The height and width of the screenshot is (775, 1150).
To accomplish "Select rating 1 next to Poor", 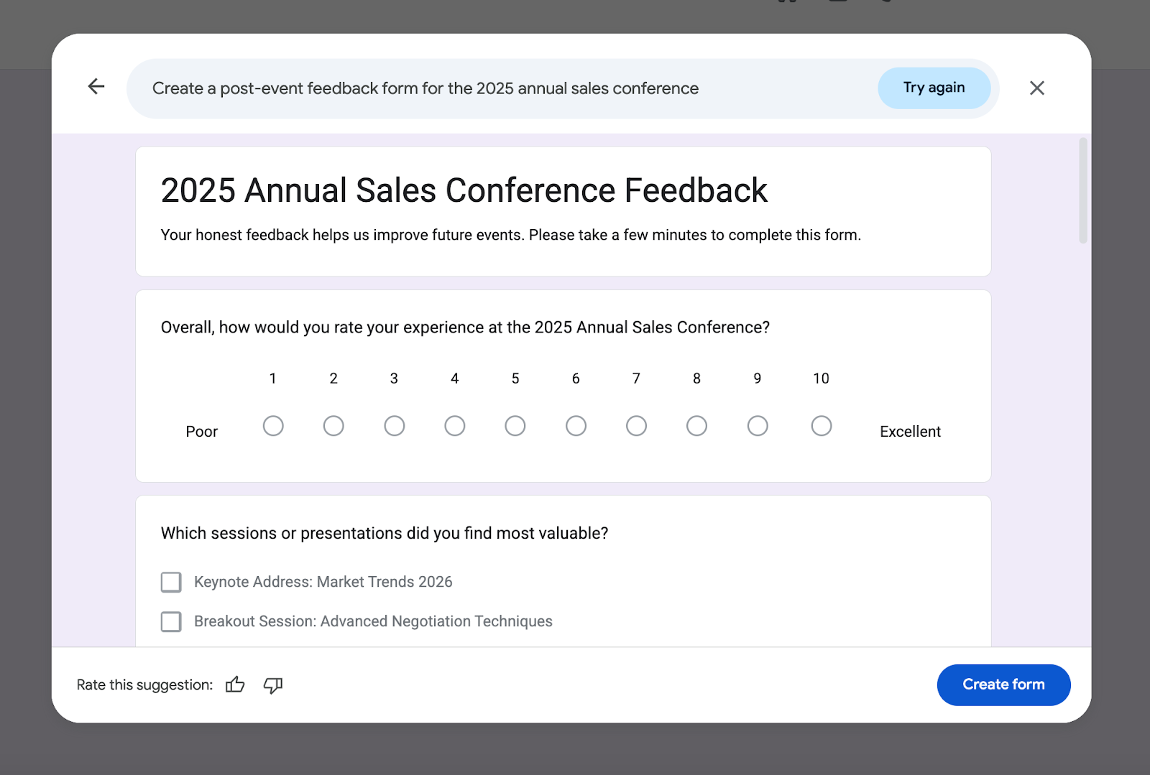I will 273,426.
